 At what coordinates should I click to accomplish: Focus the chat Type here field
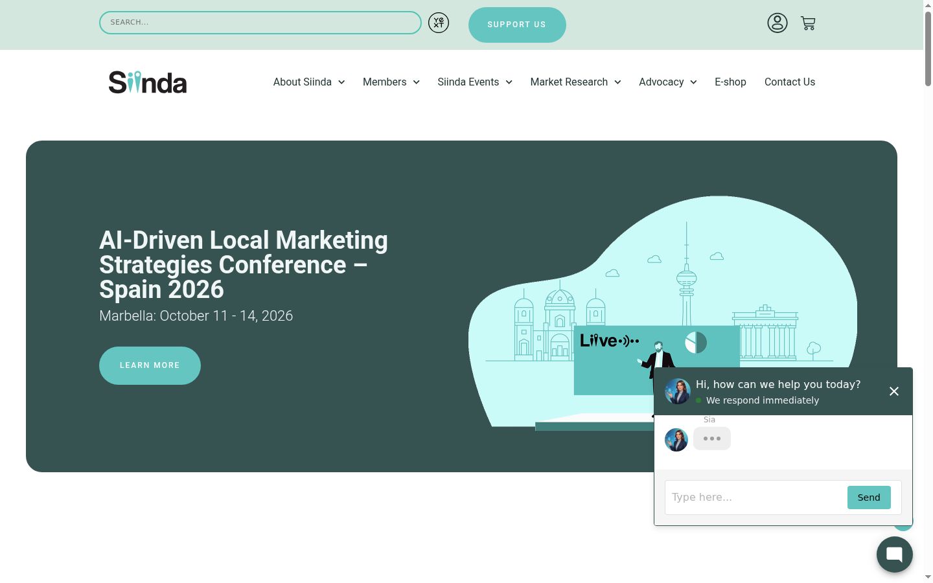[755, 497]
